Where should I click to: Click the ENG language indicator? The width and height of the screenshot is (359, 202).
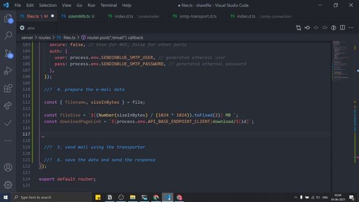pos(325,197)
